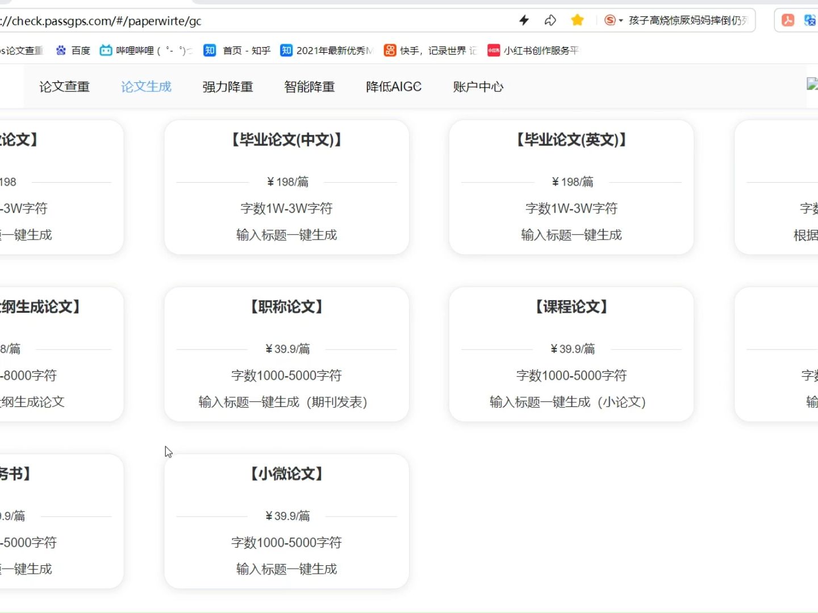818x613 pixels.
Task: Click ¥198/篇 price on 毕业论文(中文) card
Action: (287, 182)
